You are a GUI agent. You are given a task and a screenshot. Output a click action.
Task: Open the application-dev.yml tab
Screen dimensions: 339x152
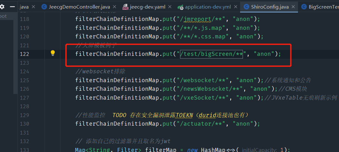(x=208, y=7)
